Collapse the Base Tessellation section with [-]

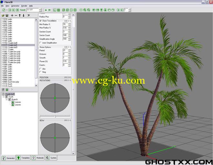tap(69, 21)
